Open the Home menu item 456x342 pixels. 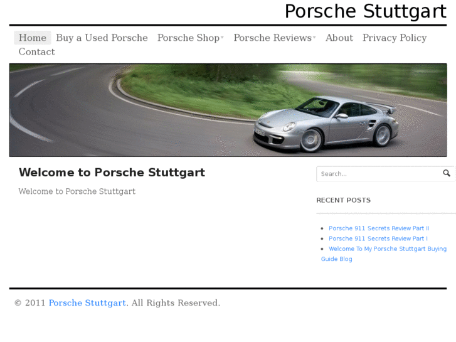[x=33, y=38]
